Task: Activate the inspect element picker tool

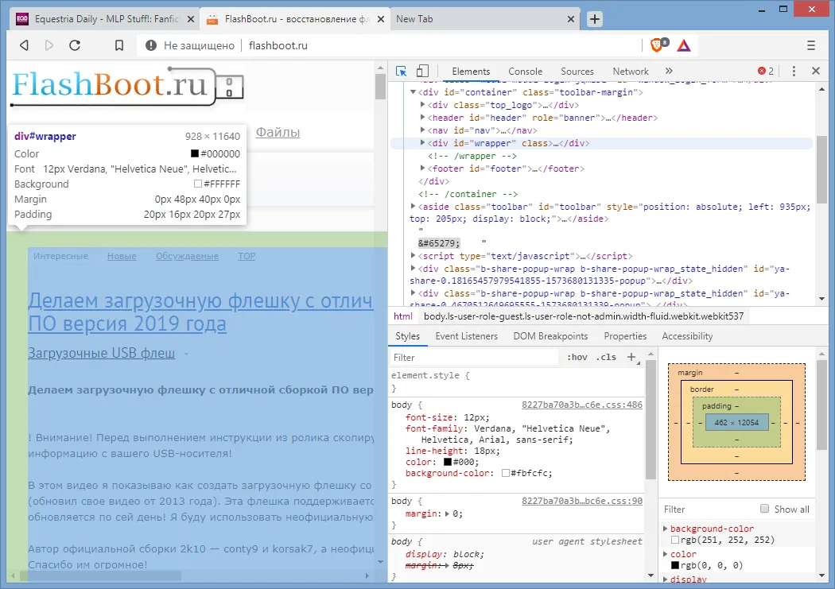Action: click(401, 71)
